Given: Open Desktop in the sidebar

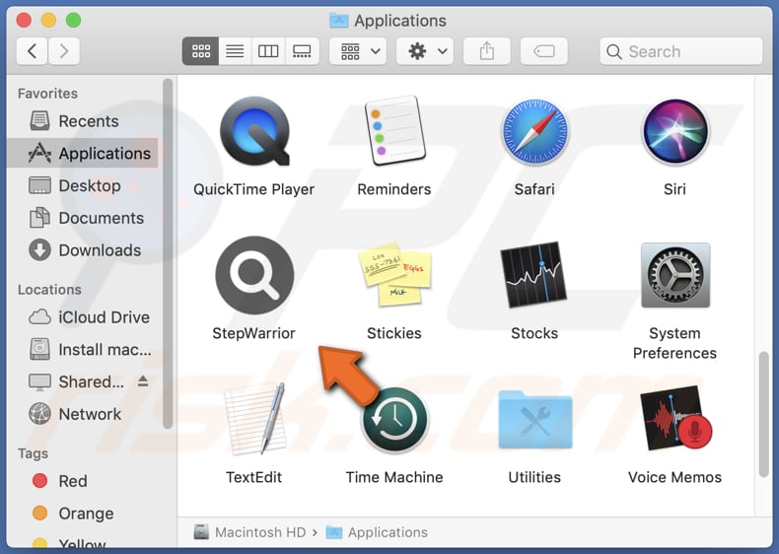Looking at the screenshot, I should [83, 186].
